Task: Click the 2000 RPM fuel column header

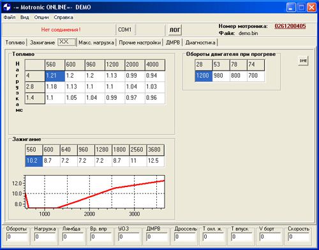Action: pyautogui.click(x=135, y=65)
